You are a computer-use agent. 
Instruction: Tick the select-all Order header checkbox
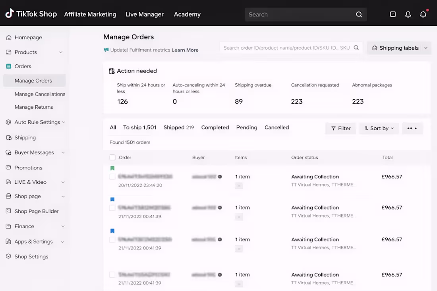tap(112, 157)
